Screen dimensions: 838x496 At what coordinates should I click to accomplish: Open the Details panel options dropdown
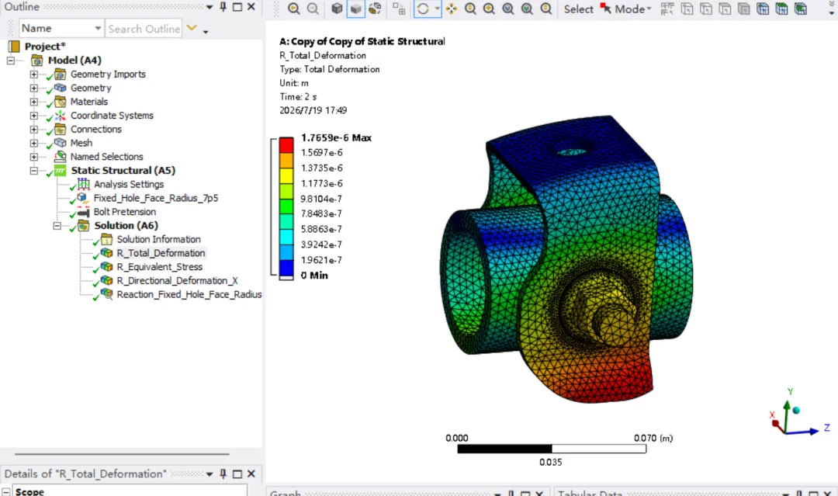tap(209, 474)
